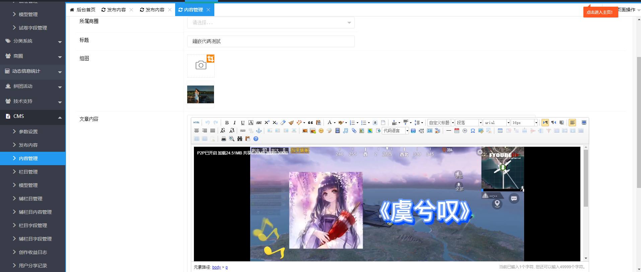Insert a special character with the Omega icon
This screenshot has height=272, width=641.
(x=473, y=131)
